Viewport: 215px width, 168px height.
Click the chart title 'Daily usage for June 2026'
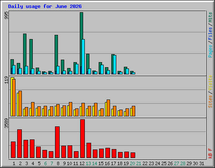click(45, 6)
